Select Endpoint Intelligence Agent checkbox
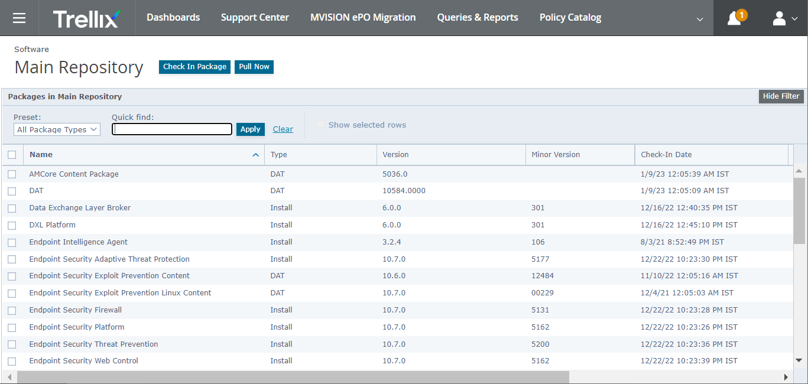 pyautogui.click(x=12, y=243)
